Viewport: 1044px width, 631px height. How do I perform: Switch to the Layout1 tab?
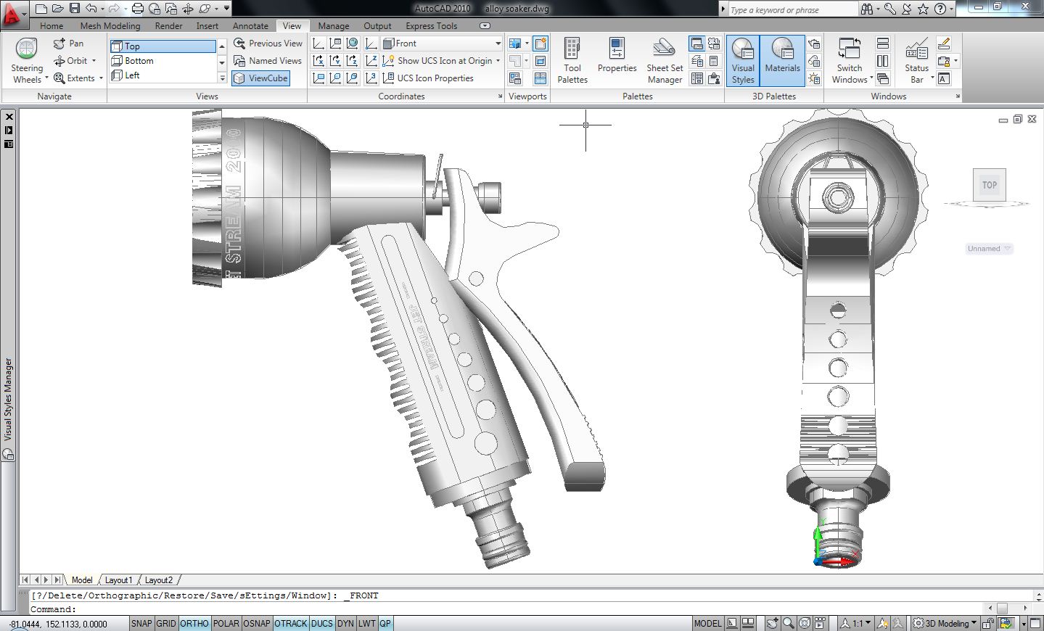[118, 580]
